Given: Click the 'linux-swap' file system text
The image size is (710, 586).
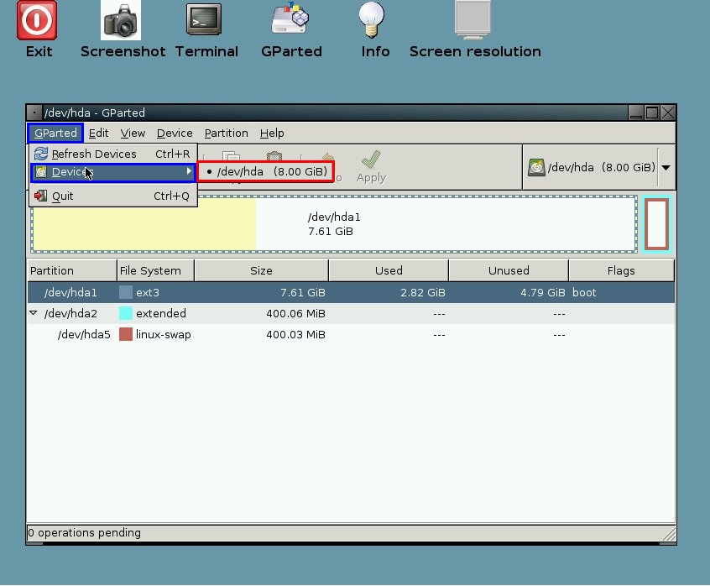Looking at the screenshot, I should (x=164, y=335).
